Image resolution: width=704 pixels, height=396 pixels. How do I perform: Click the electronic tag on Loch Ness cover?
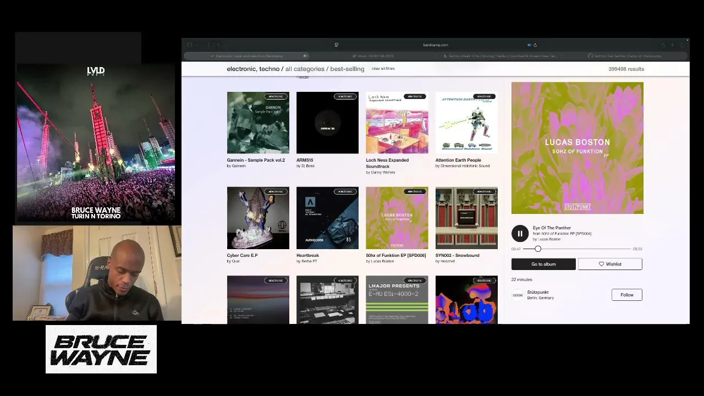click(x=415, y=97)
